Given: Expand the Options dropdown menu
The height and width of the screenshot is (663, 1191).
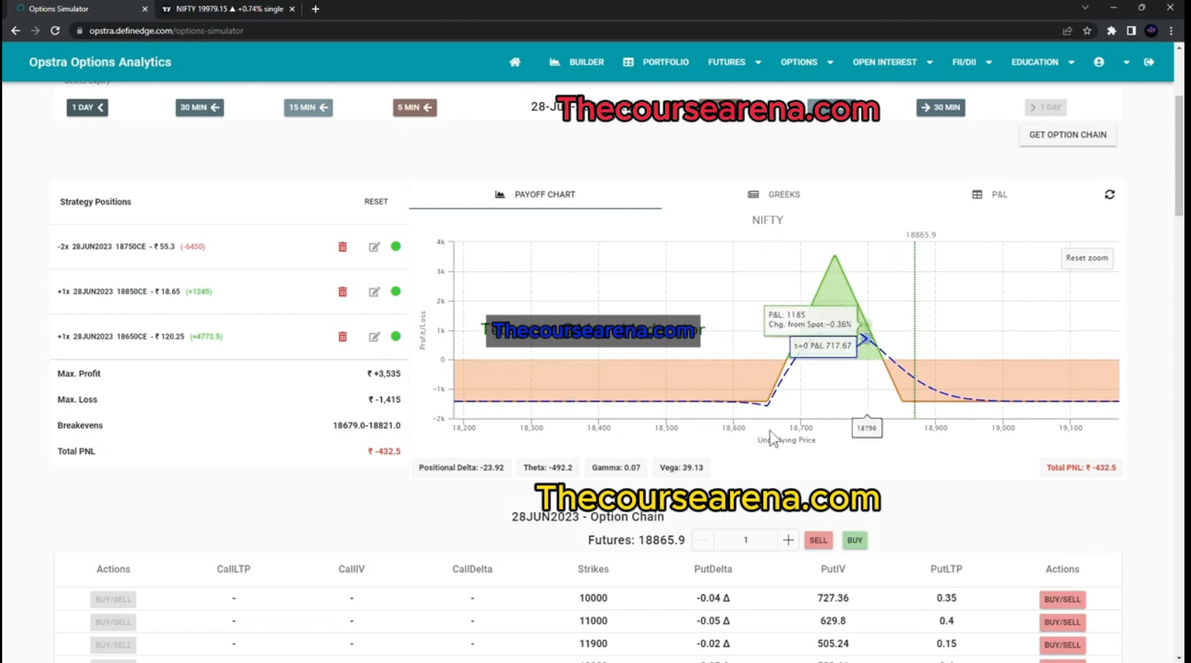Looking at the screenshot, I should [806, 62].
